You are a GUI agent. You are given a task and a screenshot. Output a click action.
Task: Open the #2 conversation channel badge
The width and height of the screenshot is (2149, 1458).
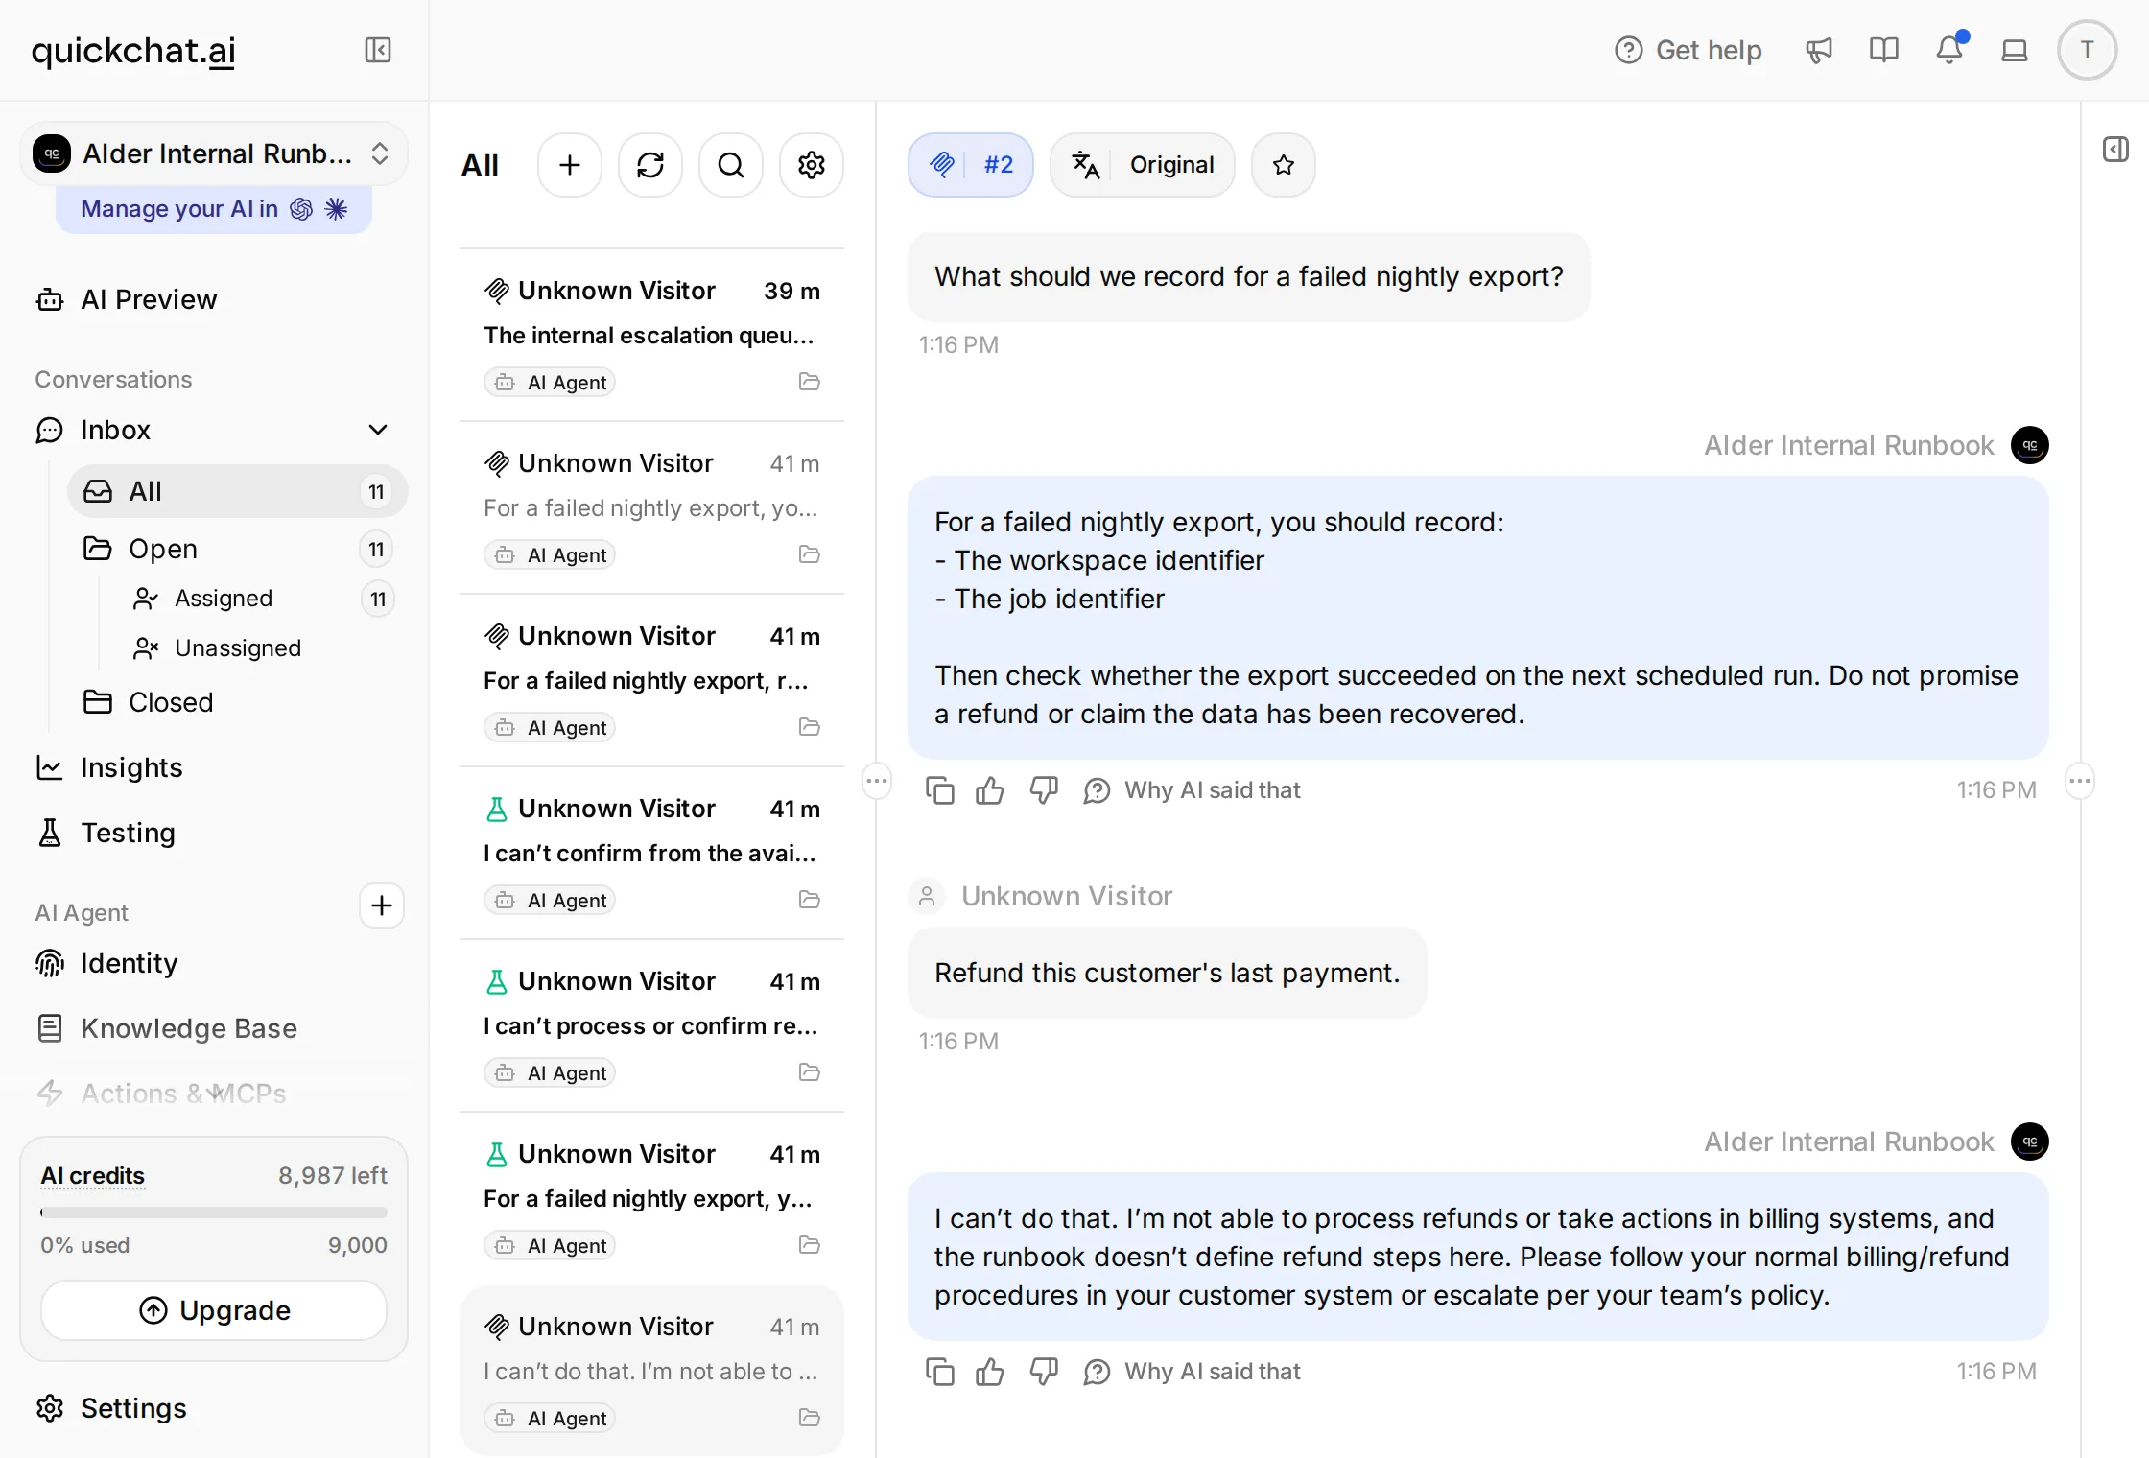[x=971, y=165]
